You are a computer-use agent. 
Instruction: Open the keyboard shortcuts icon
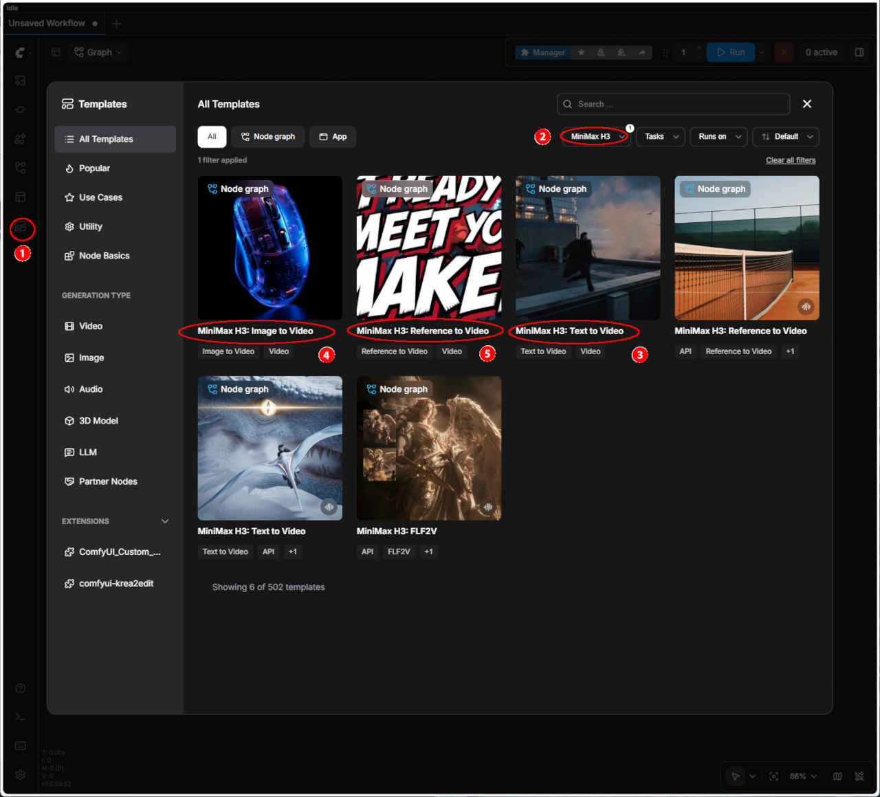[x=21, y=746]
